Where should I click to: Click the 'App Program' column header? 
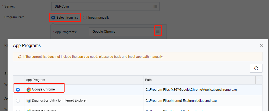pyautogui.click(x=36, y=80)
